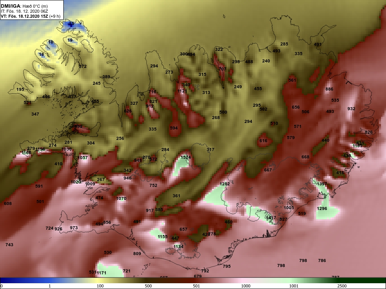Click the map value 795
Image resolution: width=386 pixels, height=289 pixels.
click(x=227, y=266)
